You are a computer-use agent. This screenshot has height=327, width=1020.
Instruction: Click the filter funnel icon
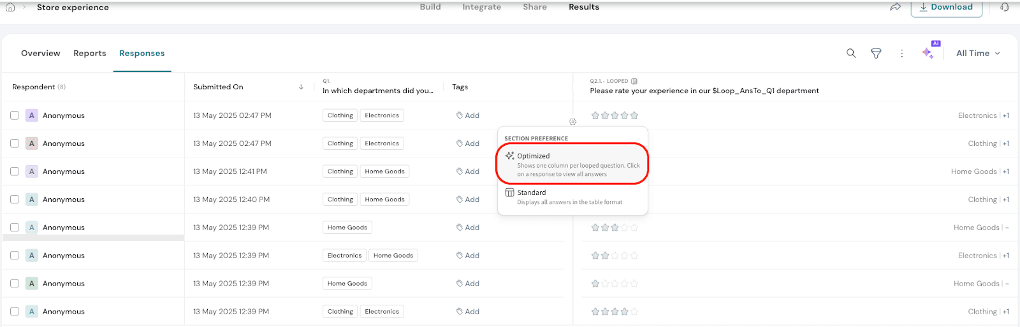pyautogui.click(x=876, y=54)
